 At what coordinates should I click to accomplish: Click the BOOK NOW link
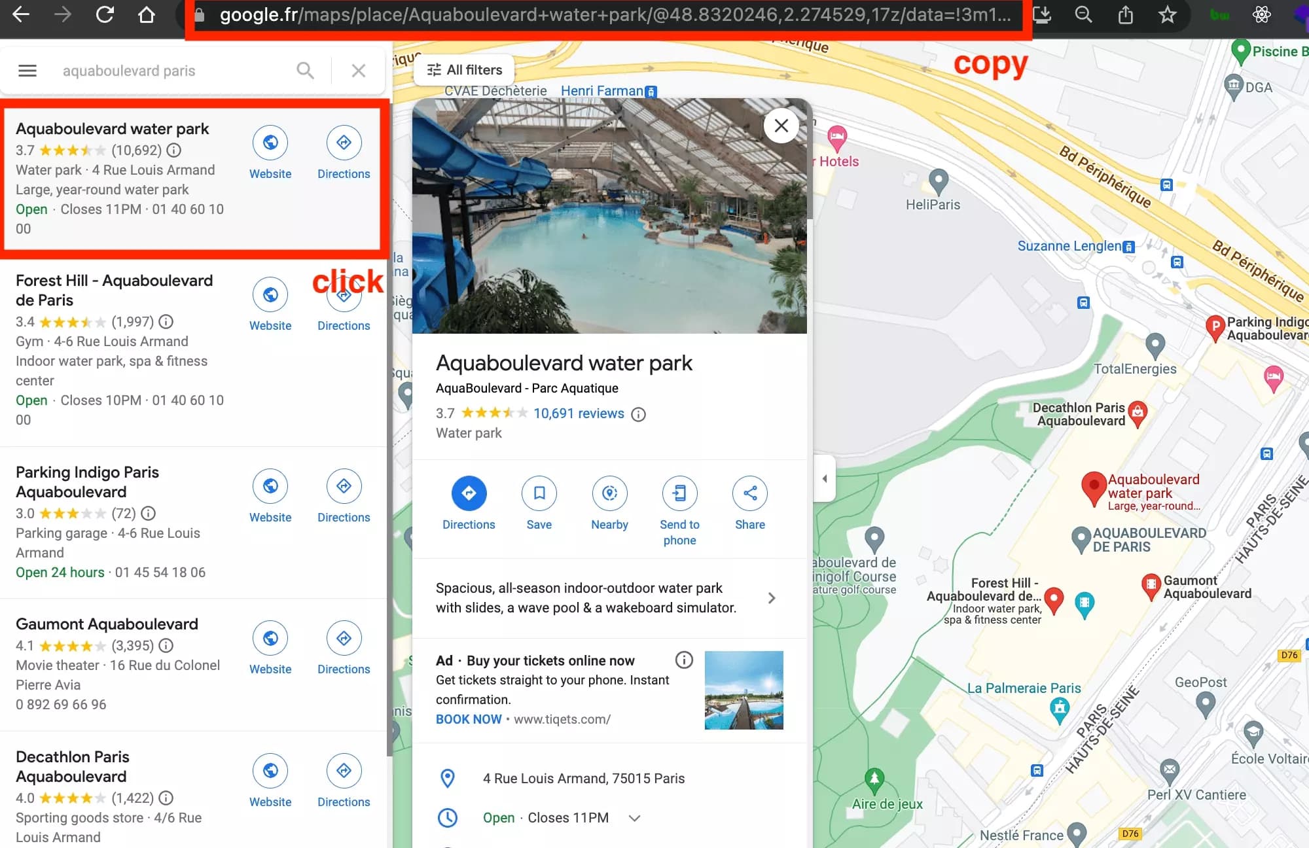[469, 719]
